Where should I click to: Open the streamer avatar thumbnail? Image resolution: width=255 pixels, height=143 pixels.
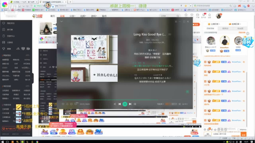46,28
